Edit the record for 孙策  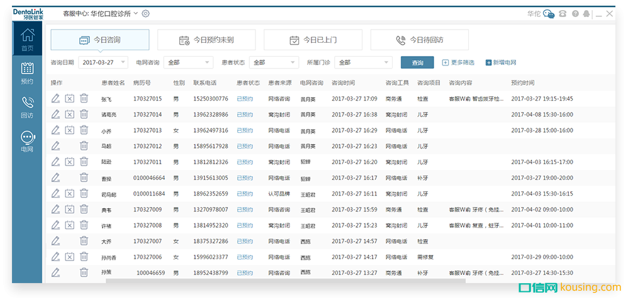click(55, 272)
